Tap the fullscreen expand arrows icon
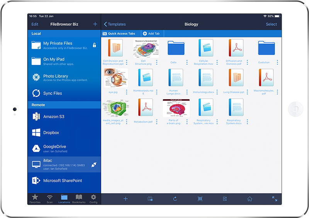 pos(275,199)
